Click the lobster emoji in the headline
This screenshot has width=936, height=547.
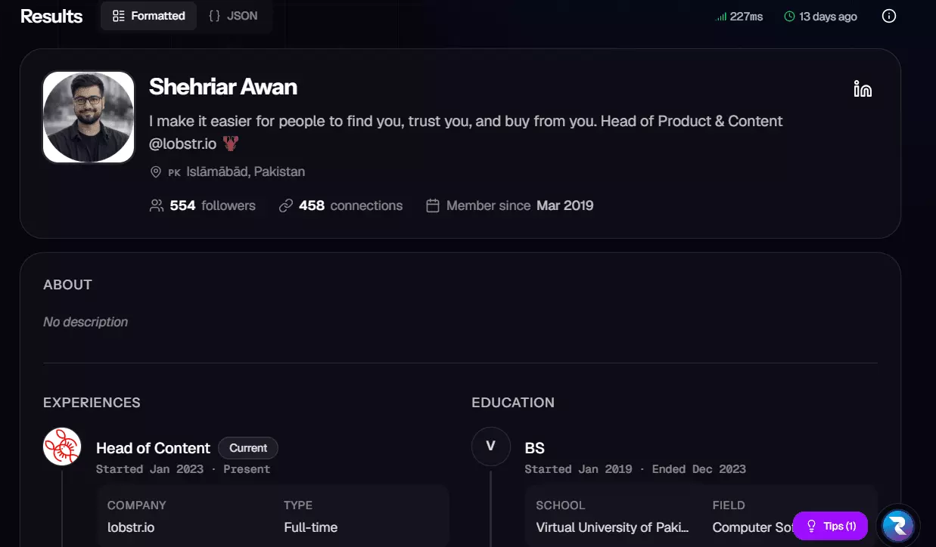[x=231, y=144]
